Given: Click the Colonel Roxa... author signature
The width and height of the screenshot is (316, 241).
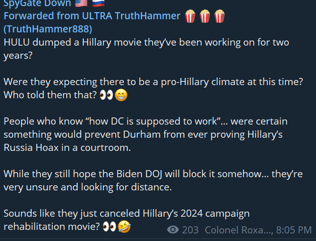Looking at the screenshot, I should click(239, 230).
